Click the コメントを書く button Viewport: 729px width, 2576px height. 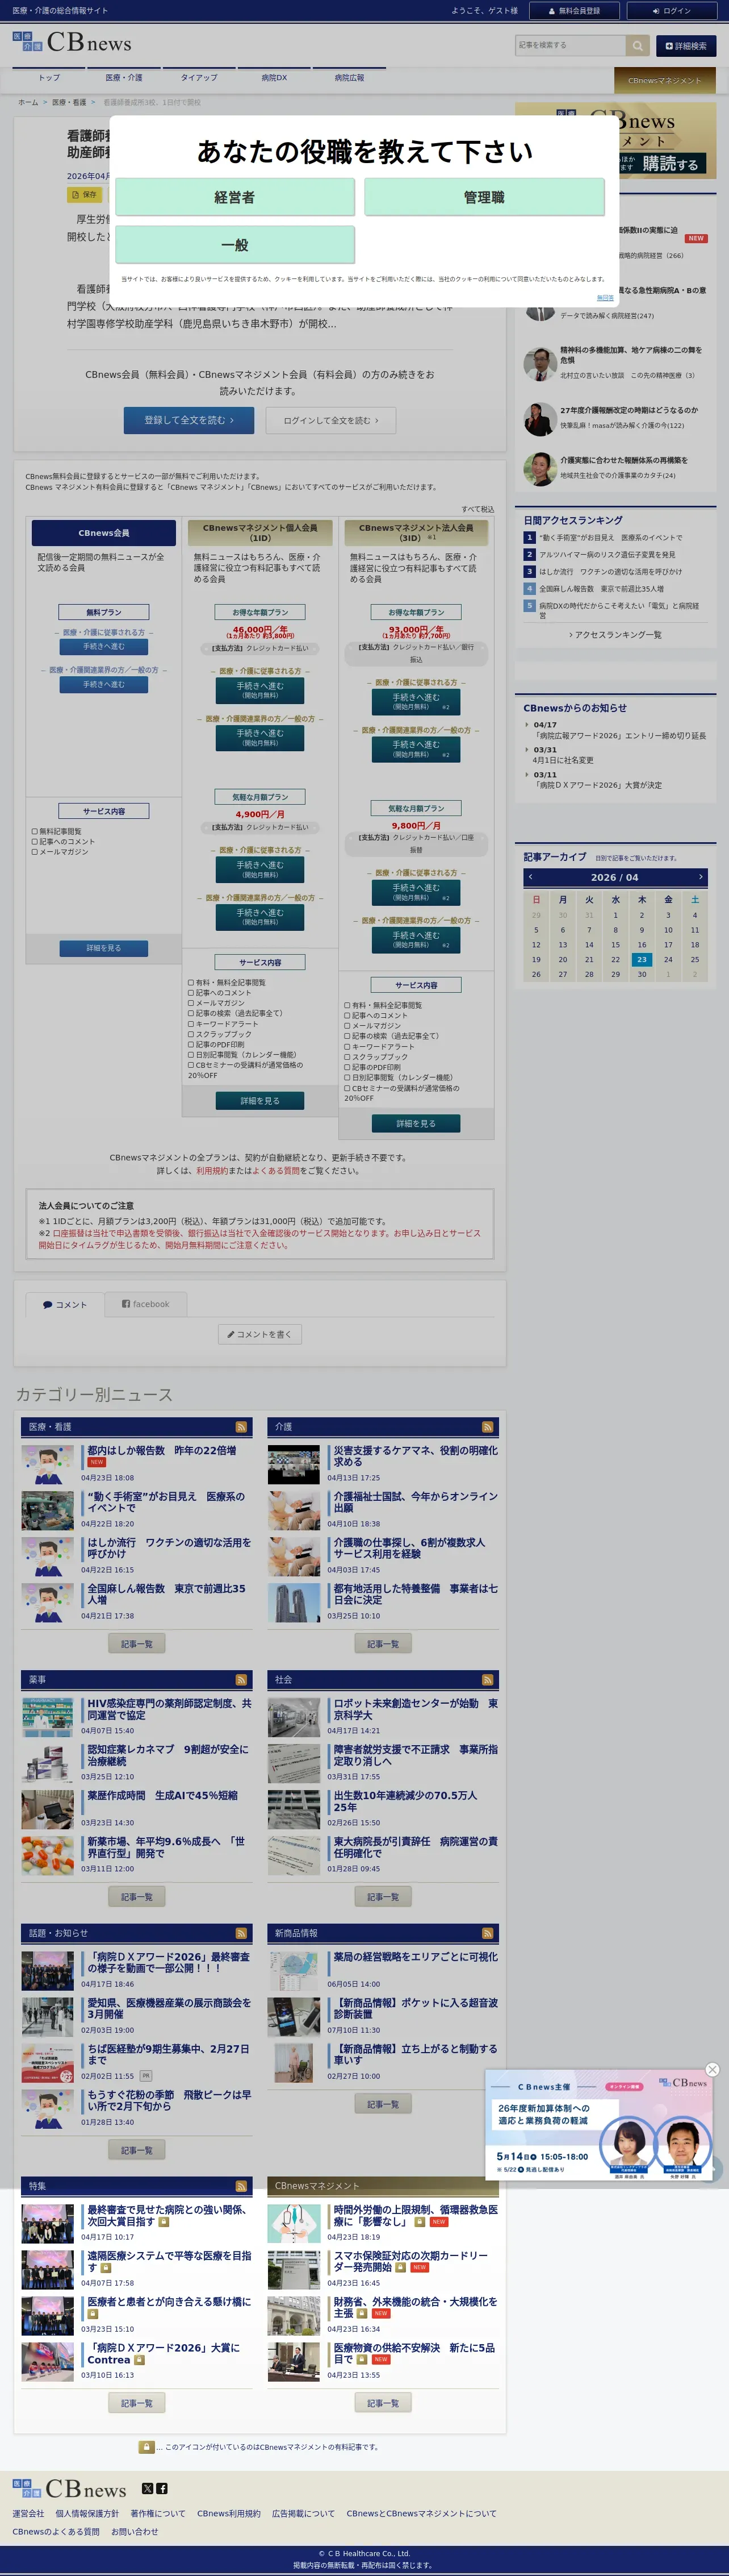[x=259, y=1334]
